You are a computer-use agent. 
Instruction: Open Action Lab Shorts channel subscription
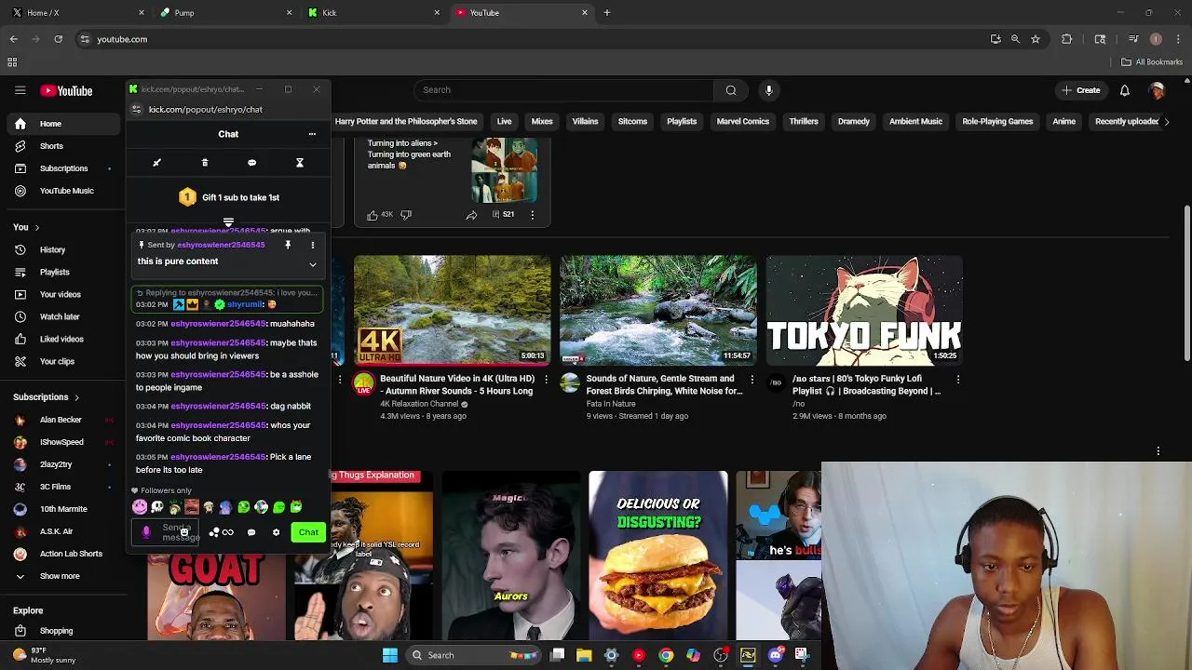(x=63, y=554)
